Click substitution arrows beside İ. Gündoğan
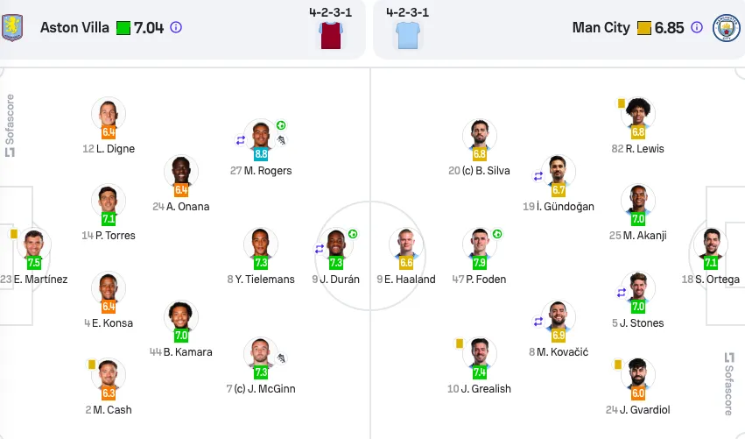Image resolution: width=745 pixels, height=439 pixels. (x=538, y=176)
